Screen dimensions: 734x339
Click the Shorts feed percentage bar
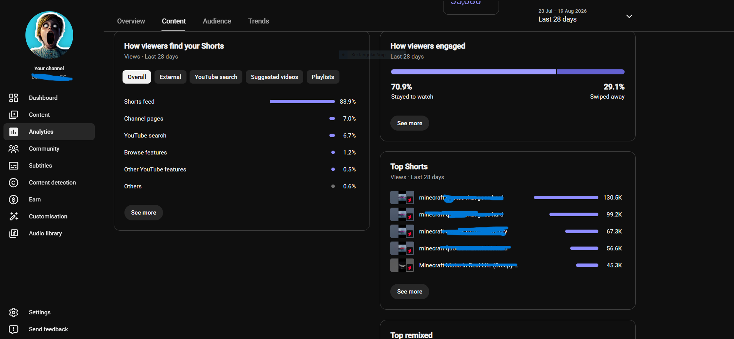click(302, 102)
